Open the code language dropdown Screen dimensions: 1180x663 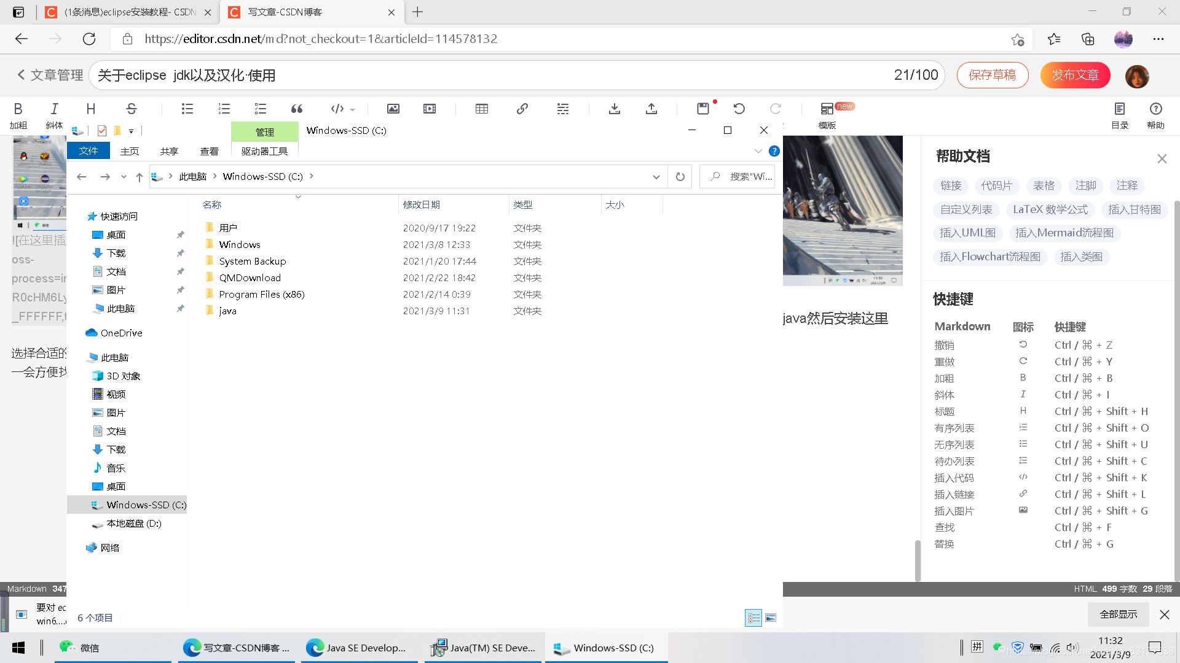352,110
